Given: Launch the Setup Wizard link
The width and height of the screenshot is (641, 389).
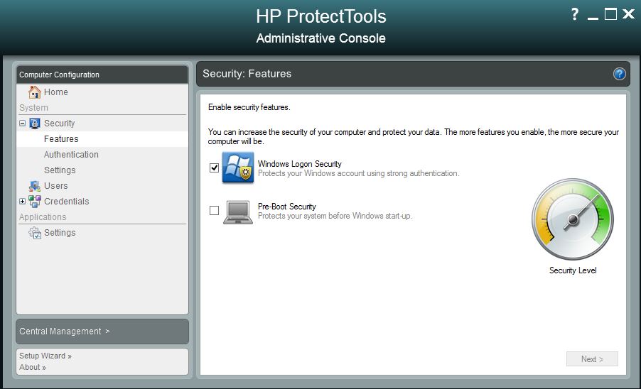Looking at the screenshot, I should 45,356.
